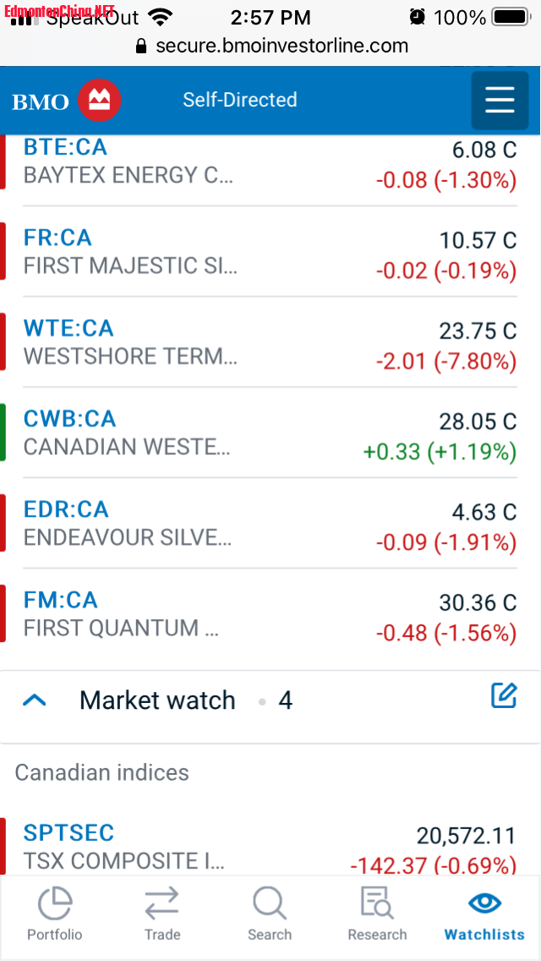Viewport: 541px width, 961px height.
Task: Tap the Market watch heading
Action: (157, 700)
